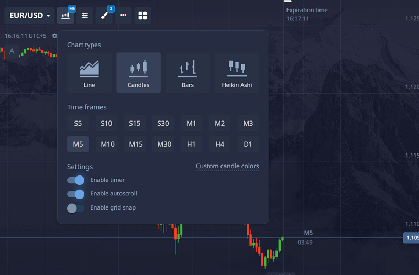The height and width of the screenshot is (275, 419).
Task: Choose the S15 time frame
Action: (135, 123)
